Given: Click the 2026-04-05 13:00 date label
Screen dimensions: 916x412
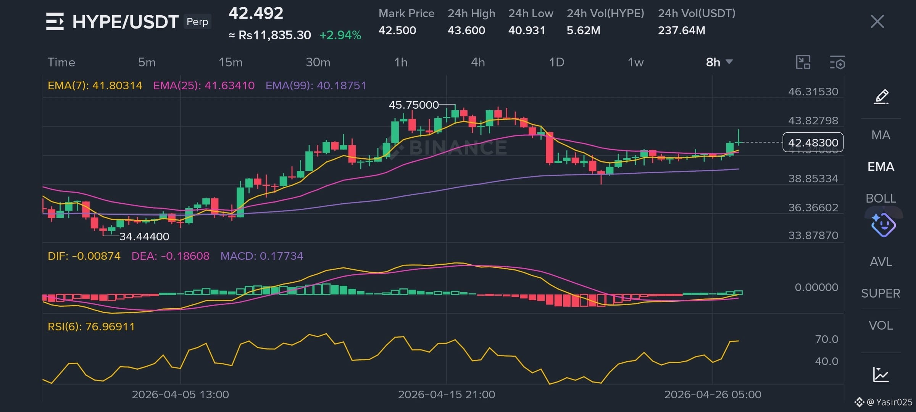Looking at the screenshot, I should pyautogui.click(x=181, y=394).
